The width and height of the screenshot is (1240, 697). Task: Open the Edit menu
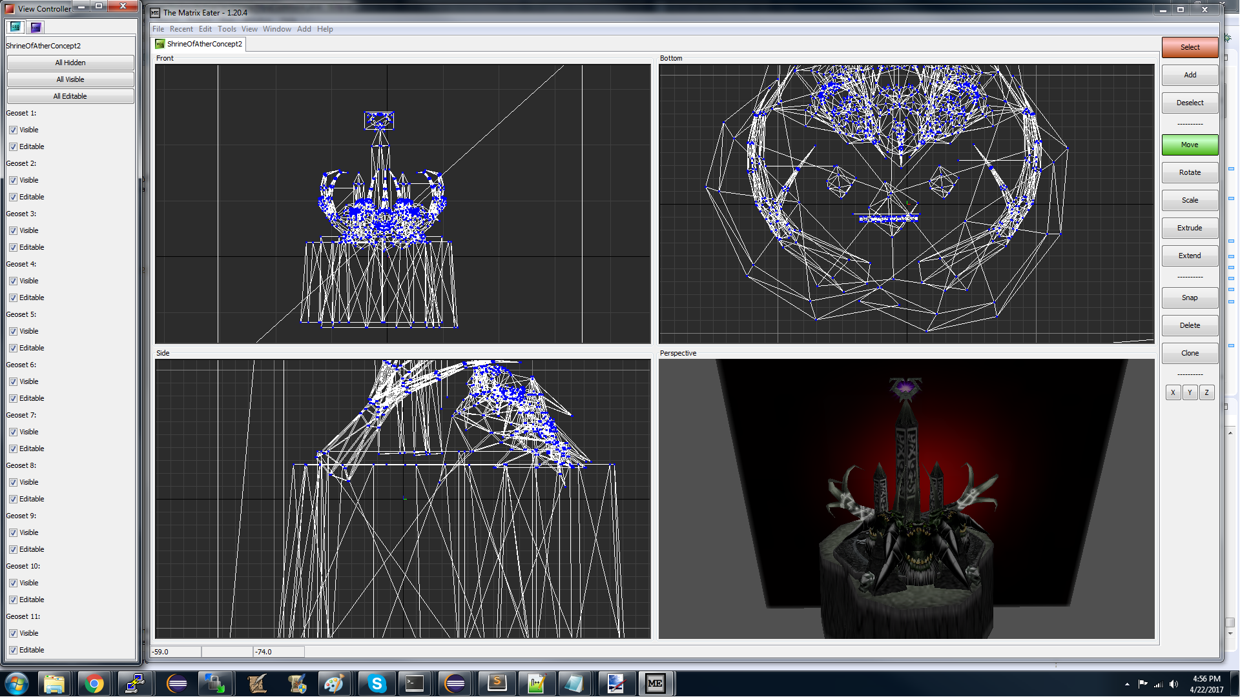tap(205, 29)
